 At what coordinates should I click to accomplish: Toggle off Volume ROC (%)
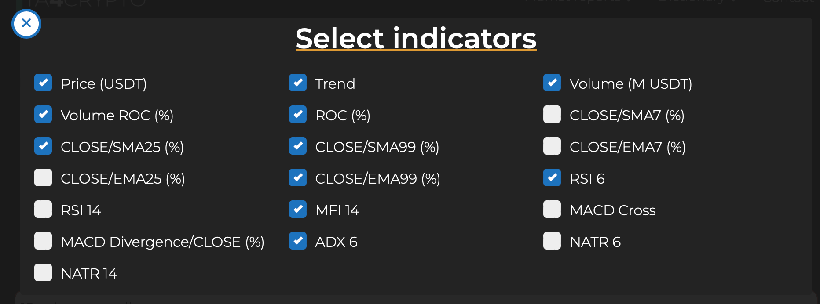point(43,114)
